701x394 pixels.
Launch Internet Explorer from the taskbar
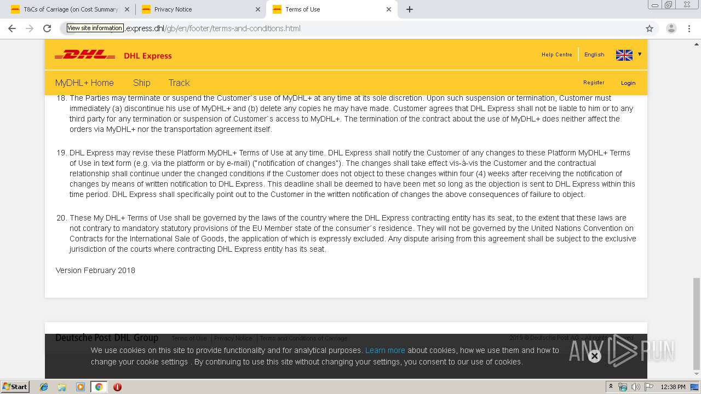tap(44, 387)
